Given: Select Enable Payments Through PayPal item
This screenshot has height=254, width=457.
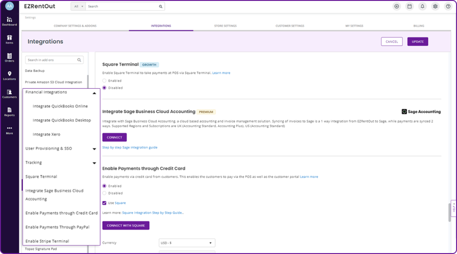Looking at the screenshot, I should (x=57, y=227).
